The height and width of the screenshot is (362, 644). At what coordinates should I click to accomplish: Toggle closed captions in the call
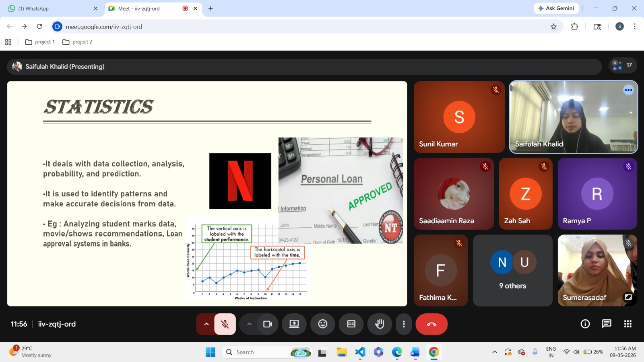click(351, 324)
